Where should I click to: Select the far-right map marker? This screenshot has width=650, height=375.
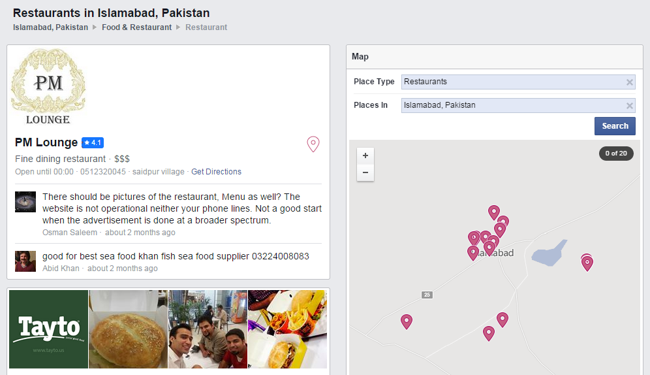point(587,263)
